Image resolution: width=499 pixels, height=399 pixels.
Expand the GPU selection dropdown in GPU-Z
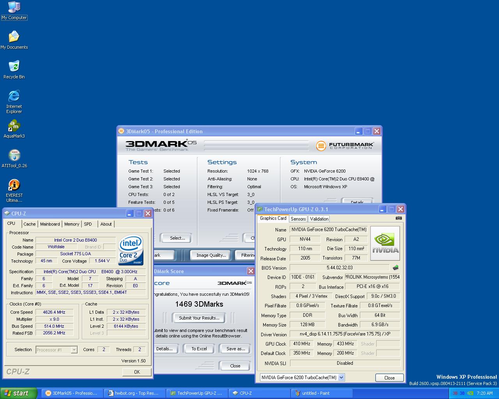[342, 377]
